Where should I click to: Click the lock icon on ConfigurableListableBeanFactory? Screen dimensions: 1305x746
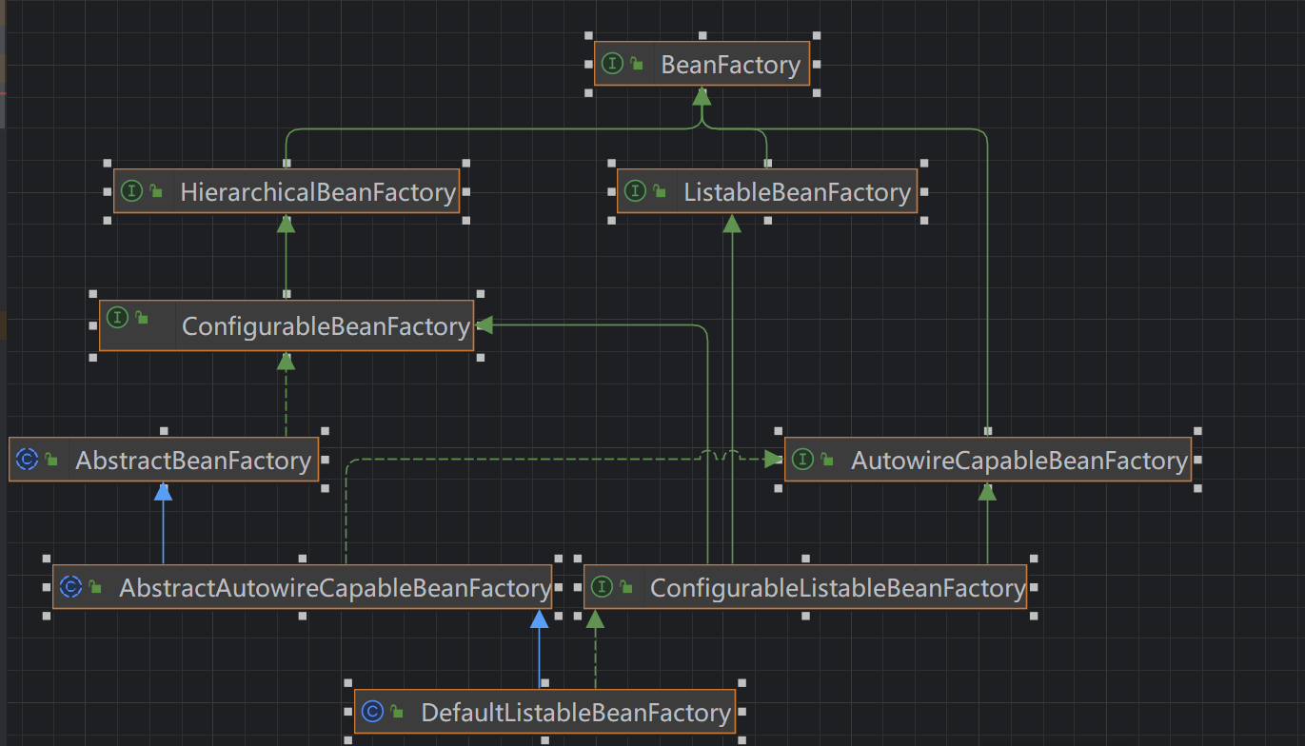click(626, 587)
